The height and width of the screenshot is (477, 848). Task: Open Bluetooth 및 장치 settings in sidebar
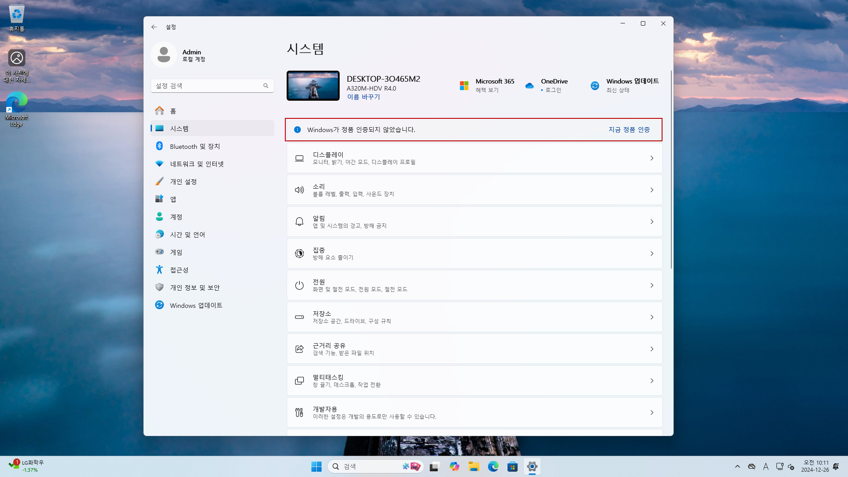click(x=195, y=146)
